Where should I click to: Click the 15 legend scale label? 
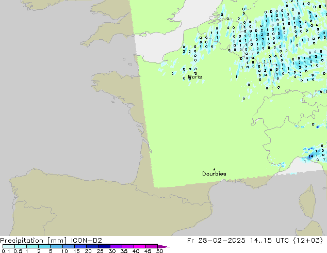[x=76, y=251]
